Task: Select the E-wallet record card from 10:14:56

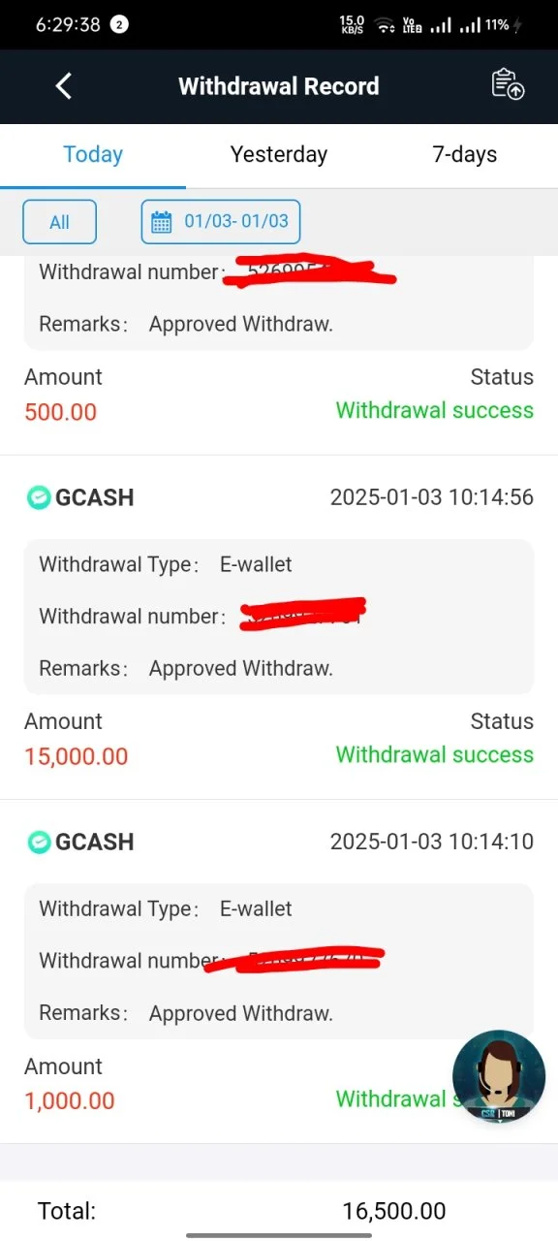Action: [279, 617]
